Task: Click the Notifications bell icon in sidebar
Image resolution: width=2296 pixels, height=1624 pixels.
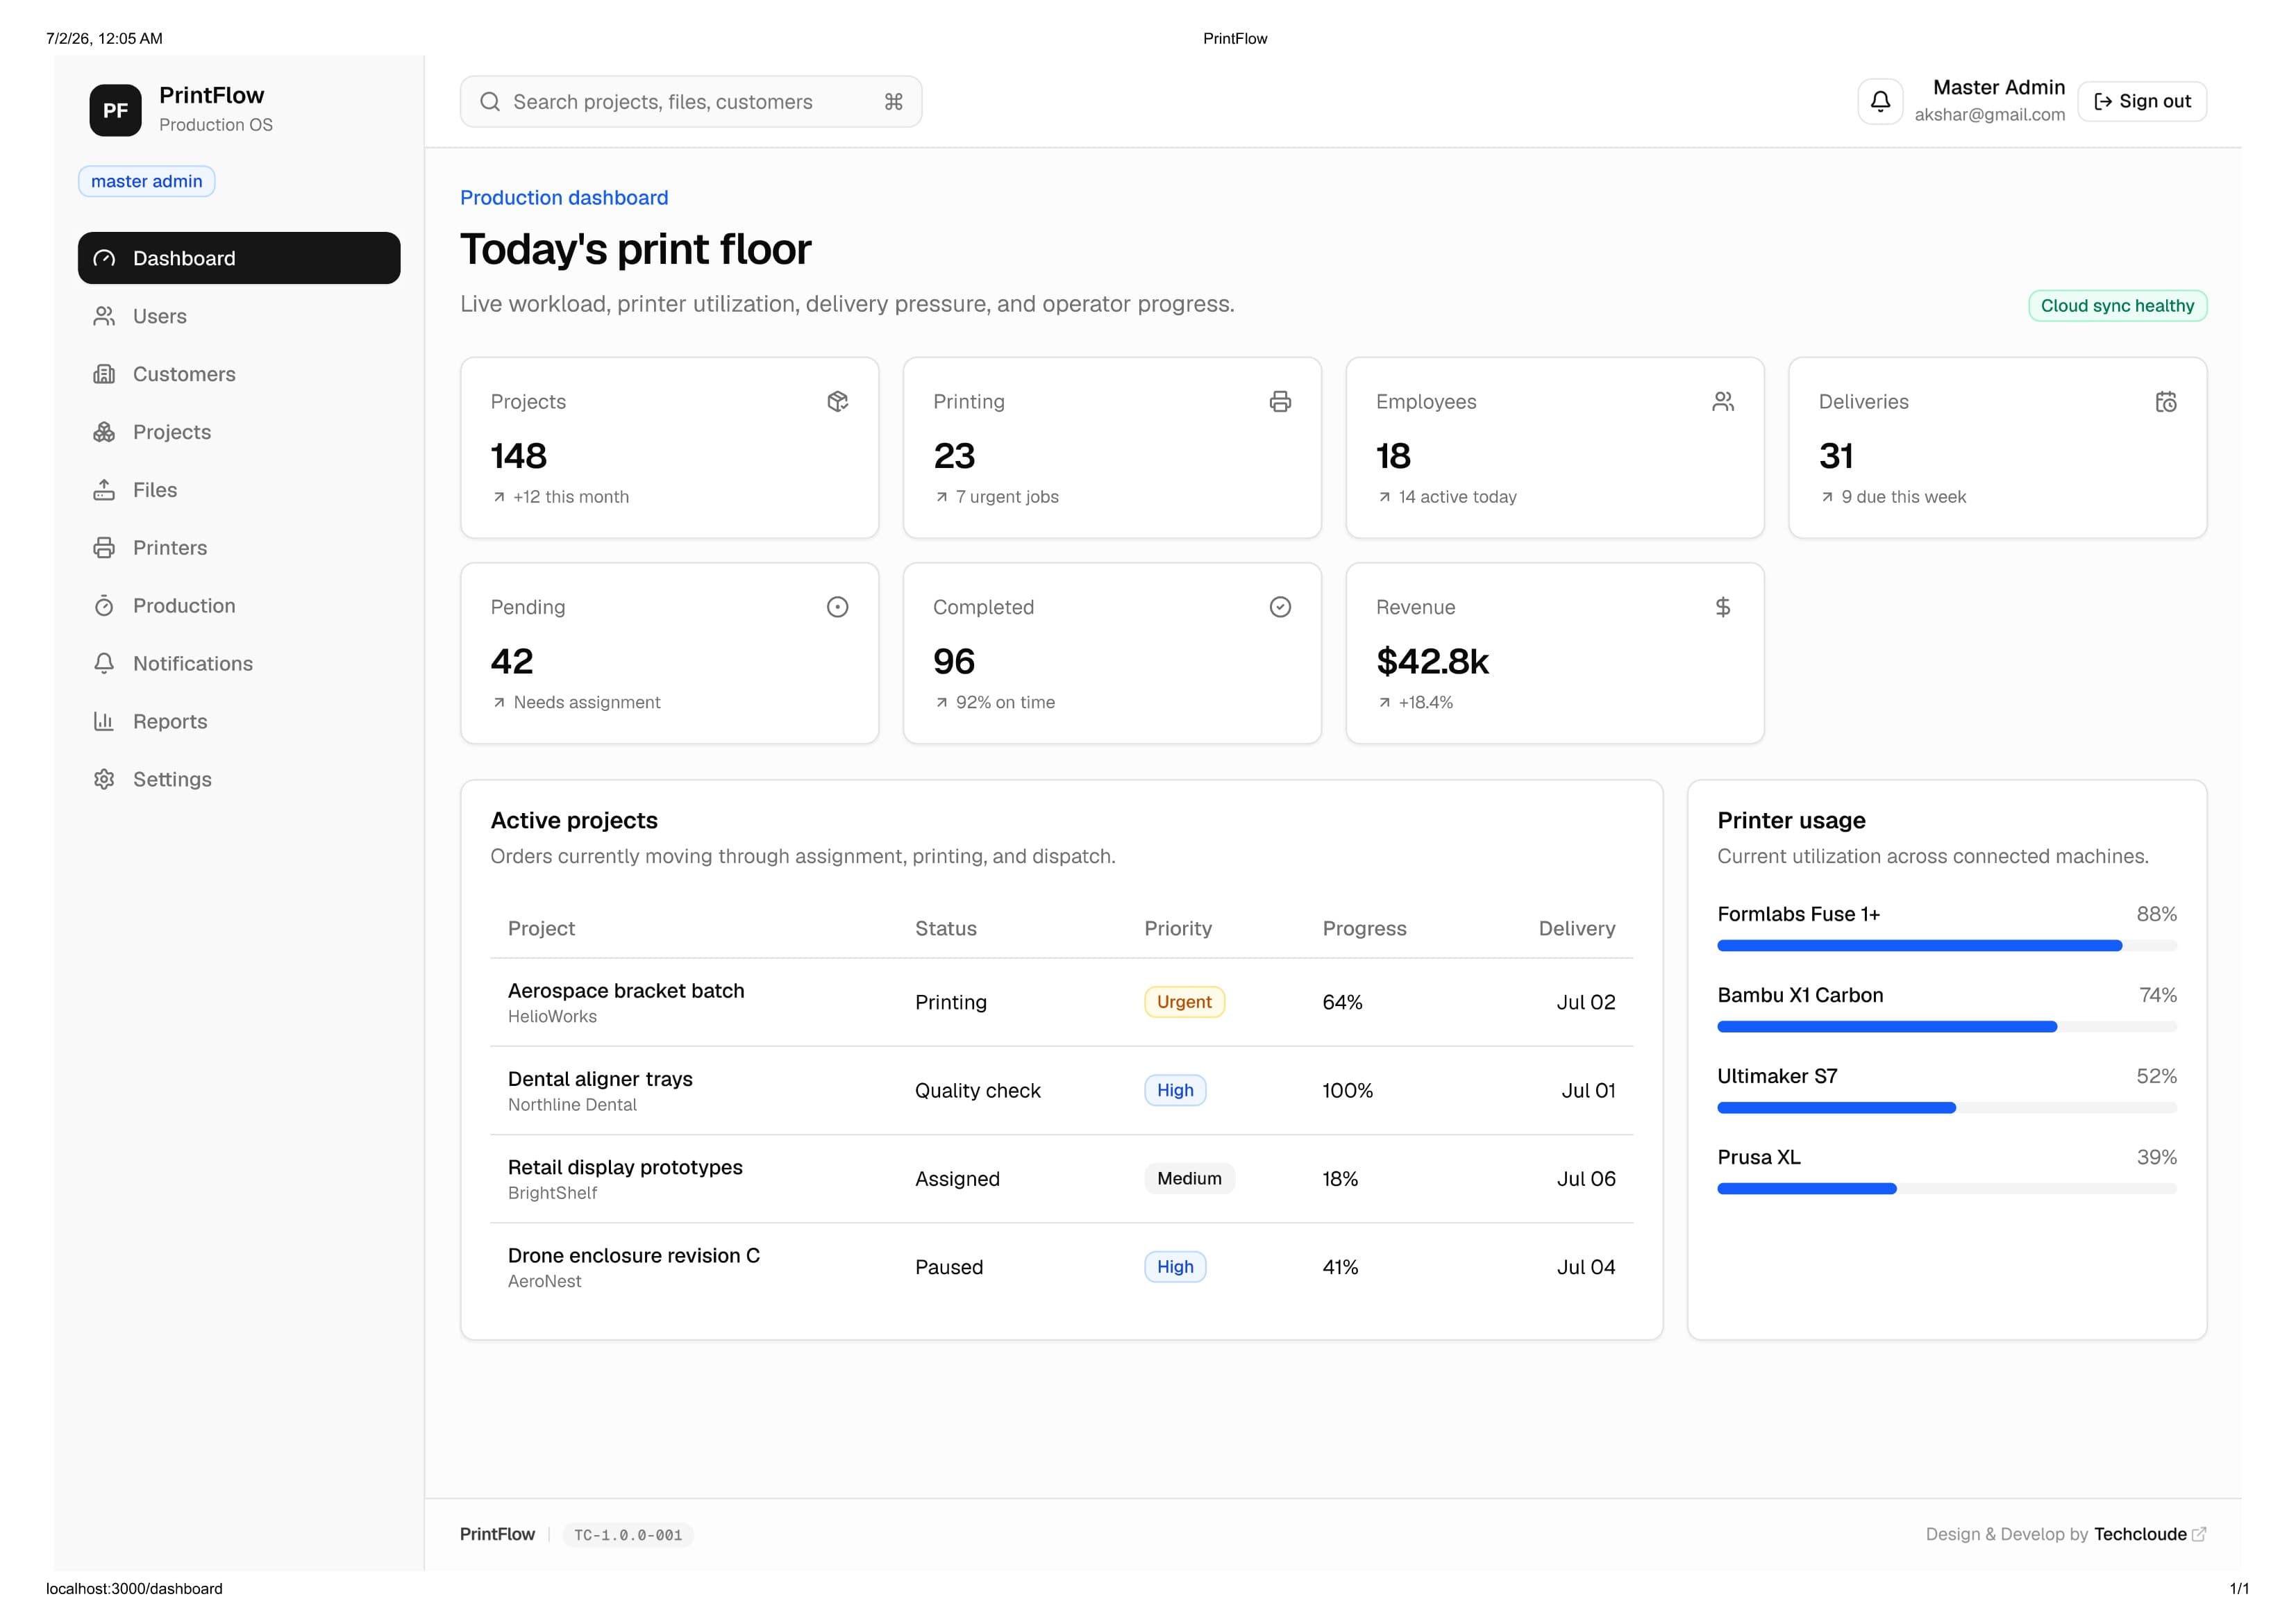Action: (104, 664)
